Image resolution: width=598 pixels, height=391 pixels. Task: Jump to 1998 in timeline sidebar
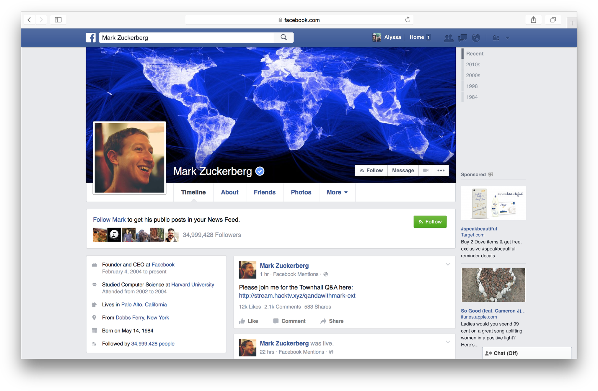(472, 86)
